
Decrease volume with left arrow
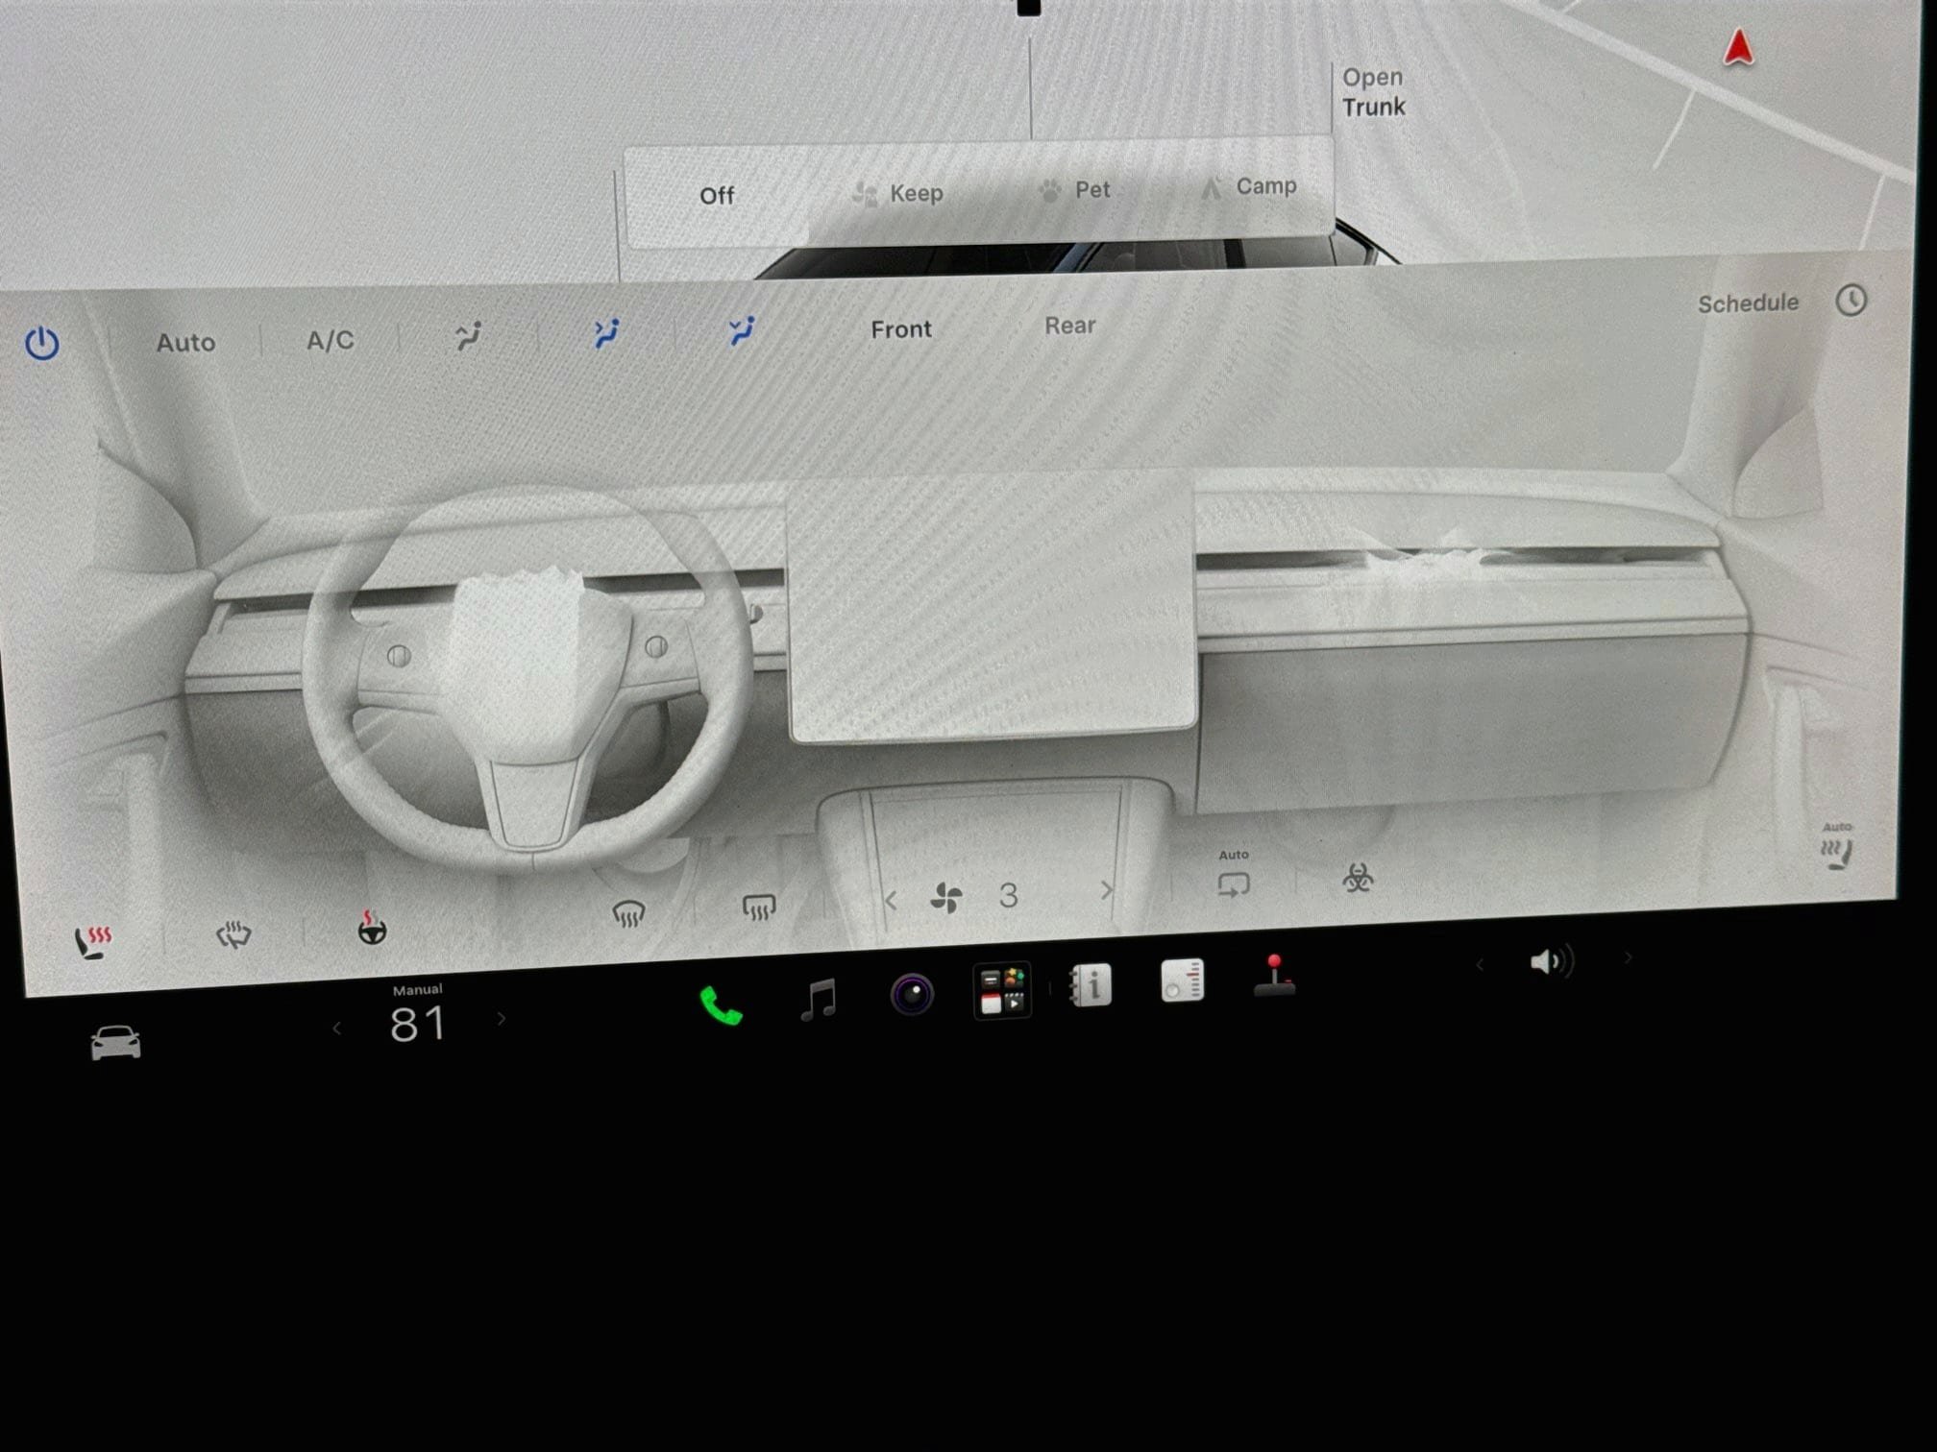click(1480, 964)
